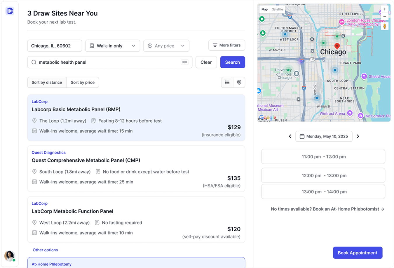
Task: Zoom out on the map
Action: click(x=385, y=17)
